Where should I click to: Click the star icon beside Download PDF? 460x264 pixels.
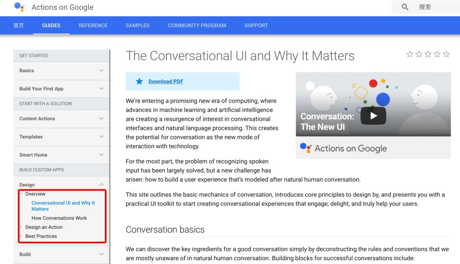click(x=139, y=81)
